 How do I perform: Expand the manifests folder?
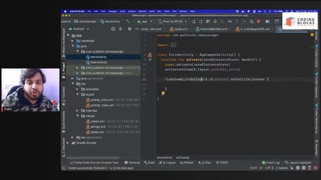click(73, 41)
